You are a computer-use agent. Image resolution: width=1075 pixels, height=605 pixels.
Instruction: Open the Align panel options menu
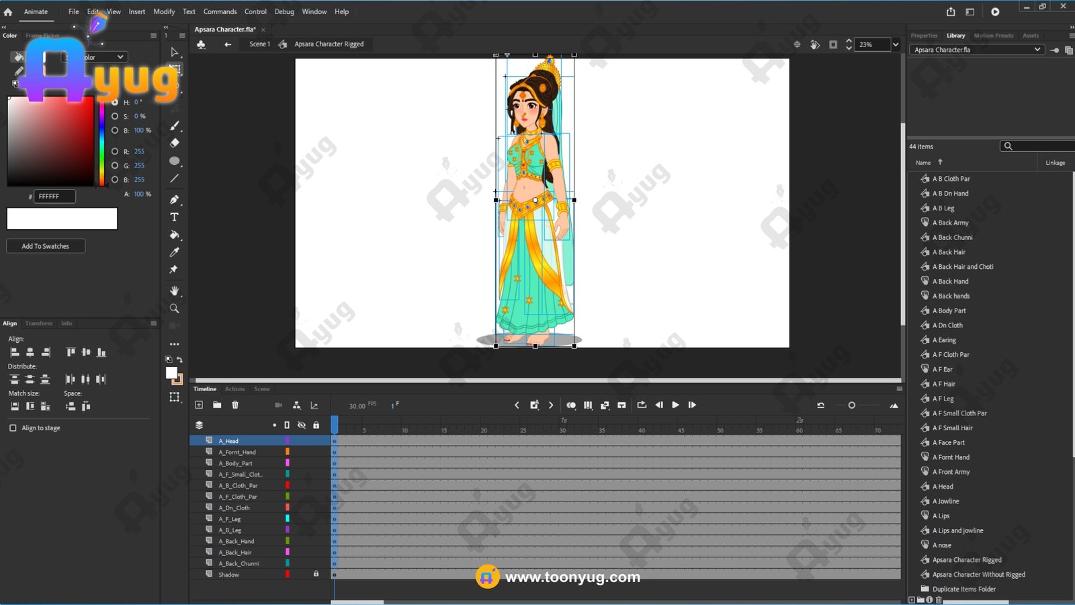[x=153, y=323]
